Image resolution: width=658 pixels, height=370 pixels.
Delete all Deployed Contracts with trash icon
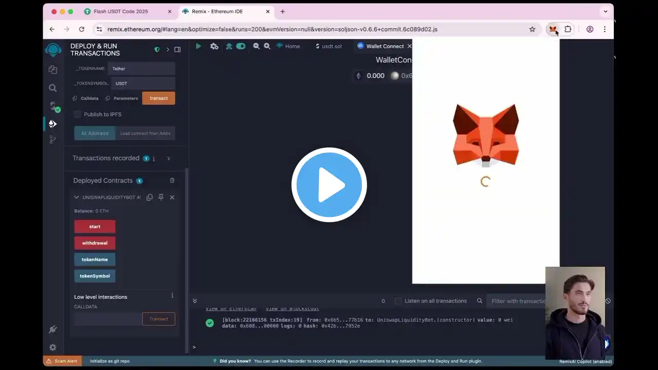point(172,180)
